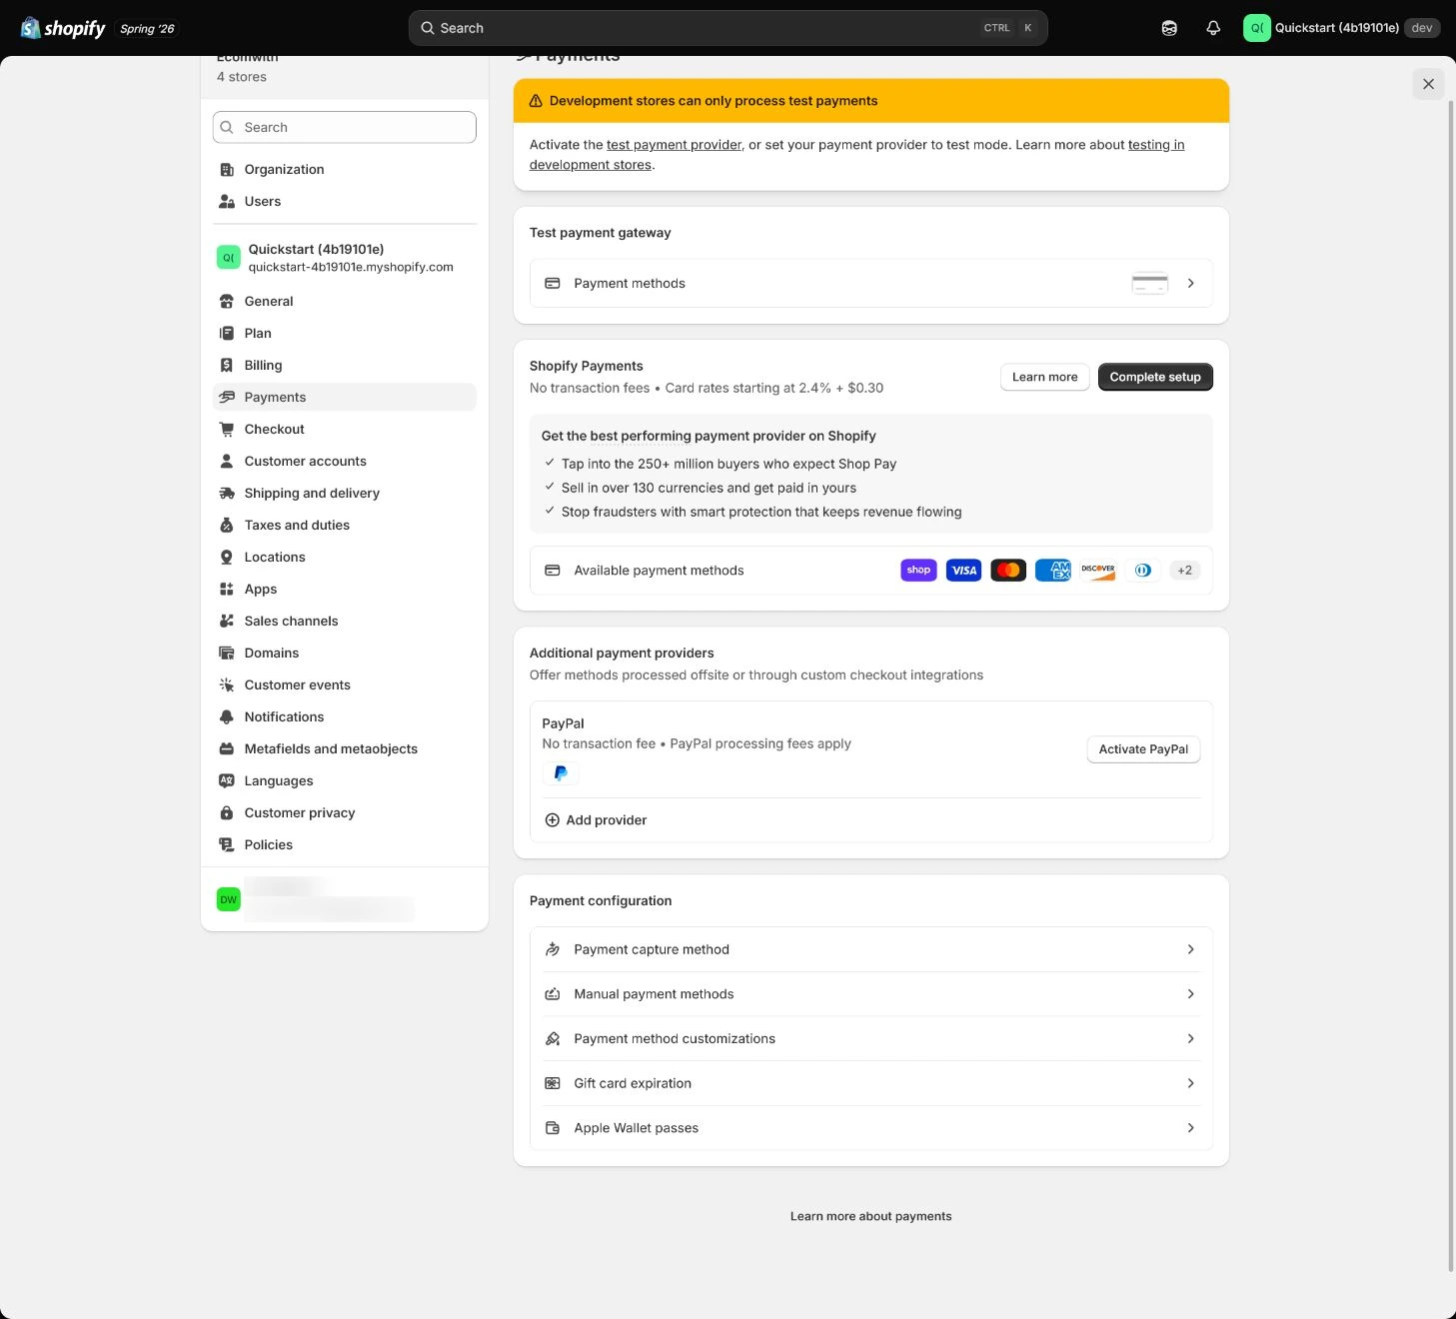
Task: Open Customer privacy settings
Action: pos(344,813)
